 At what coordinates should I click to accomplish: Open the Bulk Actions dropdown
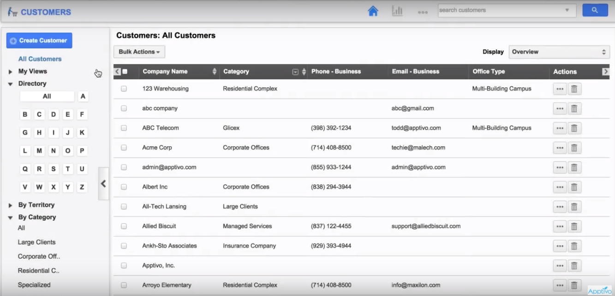click(139, 52)
